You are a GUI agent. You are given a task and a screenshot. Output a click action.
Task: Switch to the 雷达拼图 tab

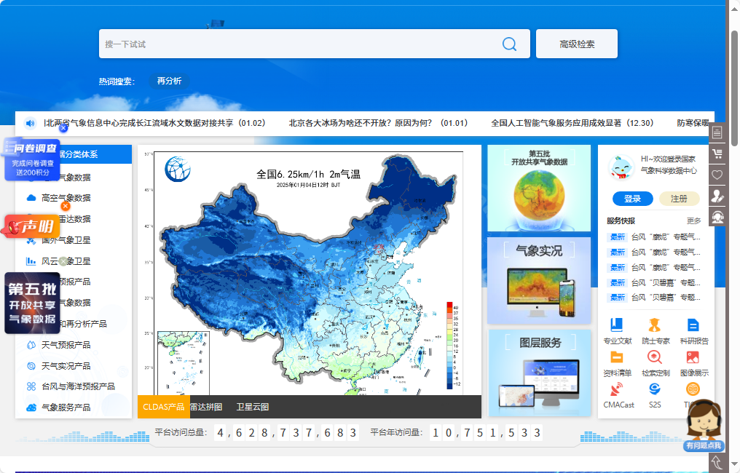pyautogui.click(x=207, y=407)
